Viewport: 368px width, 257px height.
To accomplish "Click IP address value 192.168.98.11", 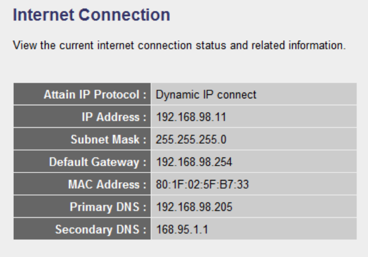I will [191, 117].
